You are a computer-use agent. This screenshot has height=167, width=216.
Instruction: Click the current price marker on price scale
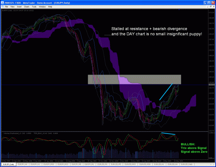pyautogui.click(x=212, y=85)
